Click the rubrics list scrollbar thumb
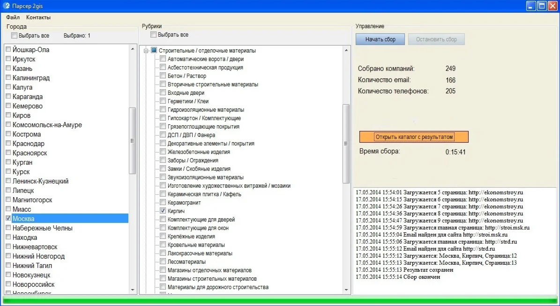560x306 pixels. pos(346,143)
